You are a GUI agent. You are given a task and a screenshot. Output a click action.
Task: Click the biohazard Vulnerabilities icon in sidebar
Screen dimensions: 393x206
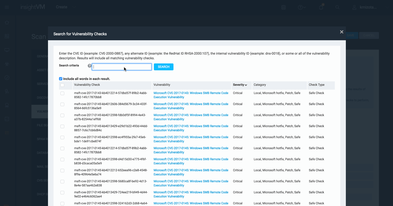pyautogui.click(x=7, y=64)
